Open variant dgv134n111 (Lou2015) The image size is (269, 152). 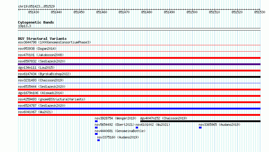[x=36, y=68]
